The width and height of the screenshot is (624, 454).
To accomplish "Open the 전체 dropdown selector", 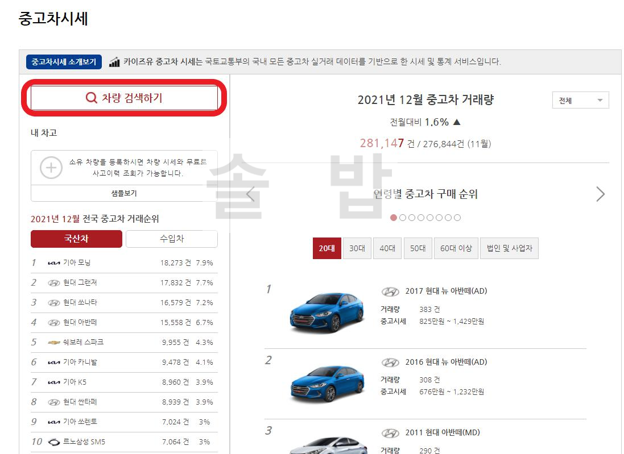I will pos(581,100).
